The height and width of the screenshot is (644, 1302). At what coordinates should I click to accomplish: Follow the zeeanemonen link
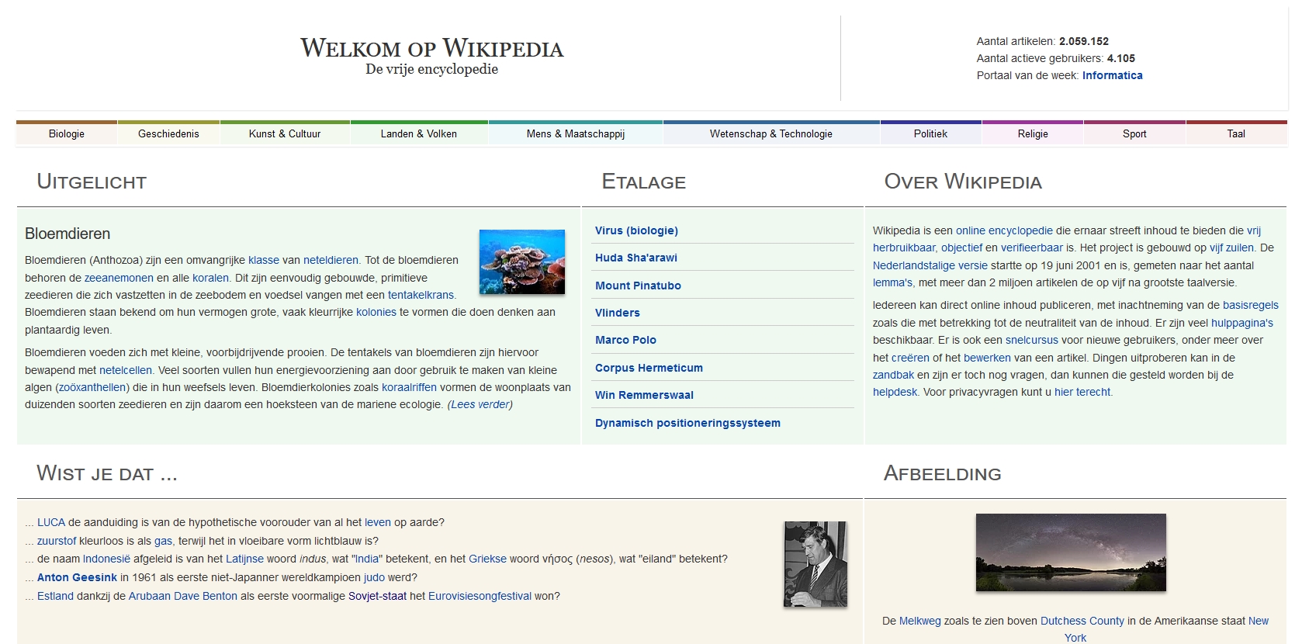[x=119, y=278]
